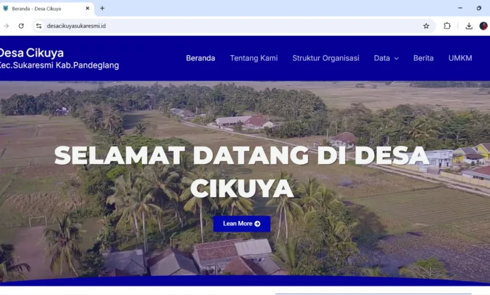Screen dimensions: 490x295
Task: Open site information icon in address bar
Action: [39, 26]
